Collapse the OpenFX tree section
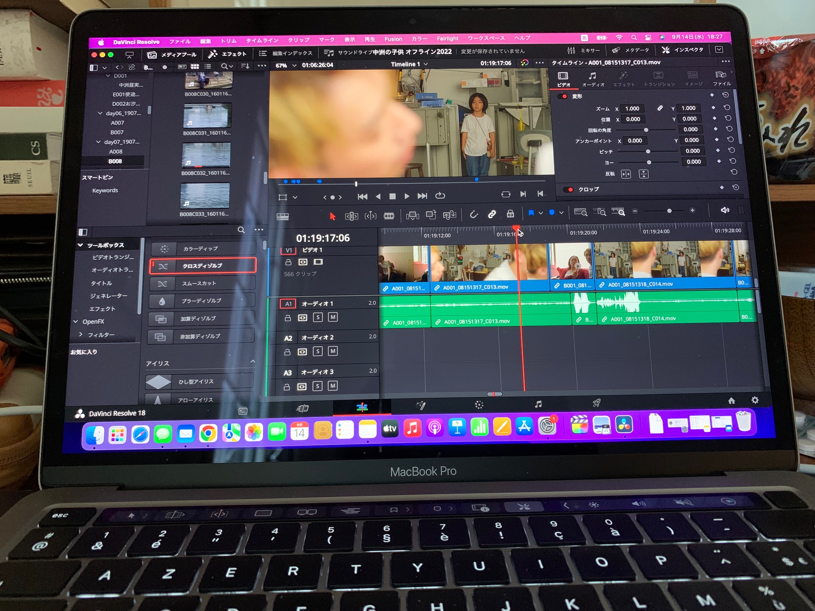The width and height of the screenshot is (815, 611). tap(76, 322)
